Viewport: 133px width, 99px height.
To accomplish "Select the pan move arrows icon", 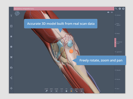I will 11,88.
